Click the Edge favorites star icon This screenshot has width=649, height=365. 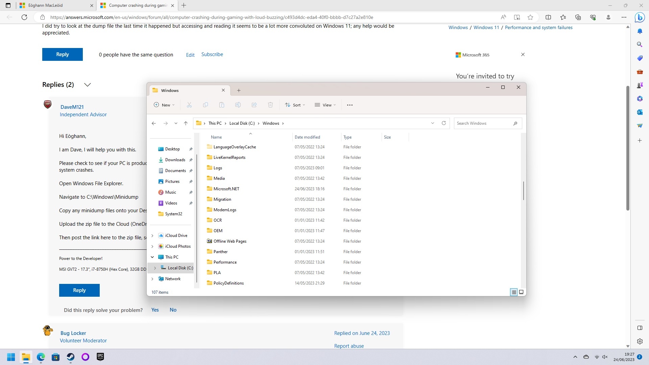click(530, 17)
